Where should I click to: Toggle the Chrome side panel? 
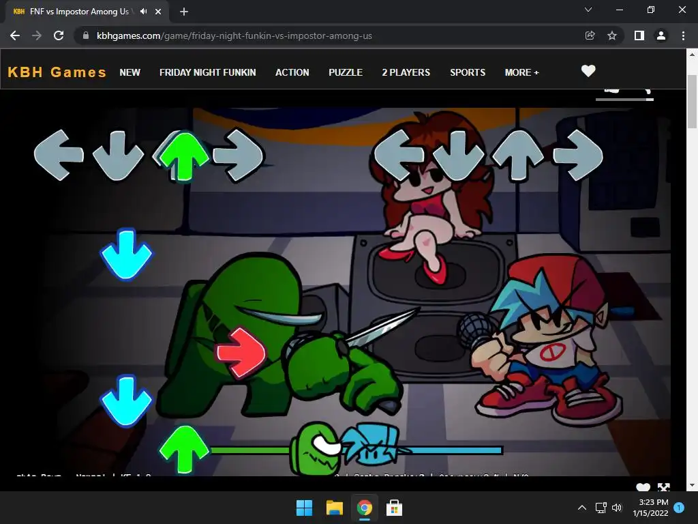click(639, 35)
